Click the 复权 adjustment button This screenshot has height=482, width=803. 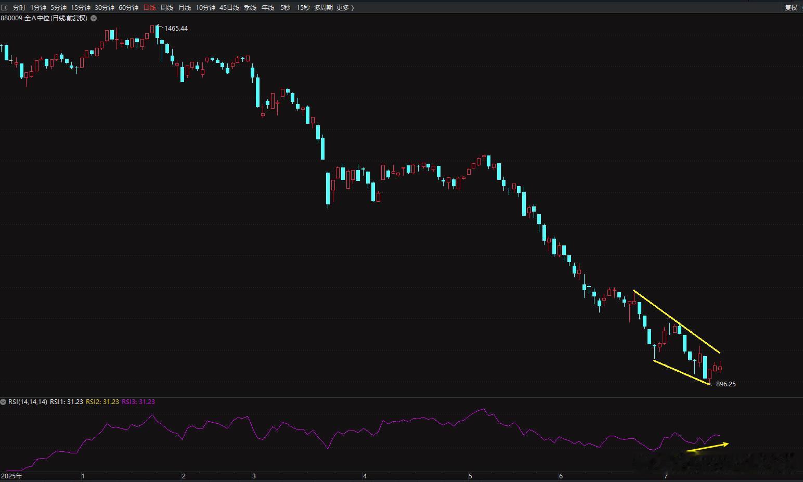click(x=791, y=7)
